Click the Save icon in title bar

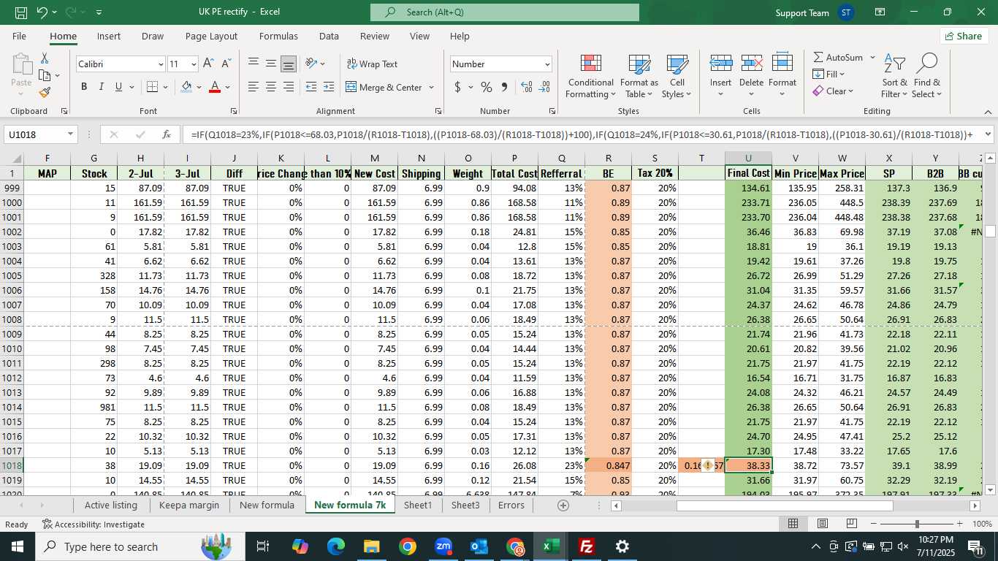(21, 12)
